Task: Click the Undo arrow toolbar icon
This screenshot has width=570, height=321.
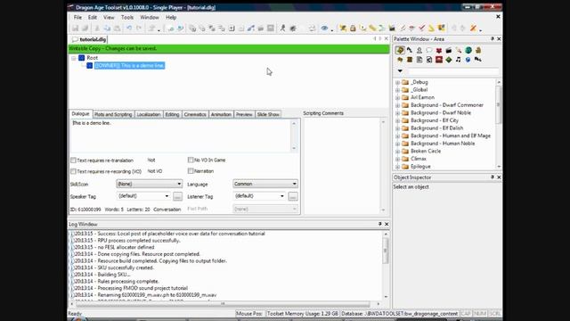Action: coord(129,28)
